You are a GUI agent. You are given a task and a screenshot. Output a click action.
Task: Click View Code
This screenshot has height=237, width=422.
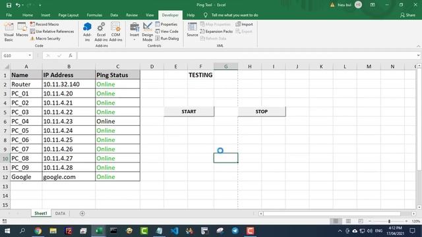click(x=167, y=32)
